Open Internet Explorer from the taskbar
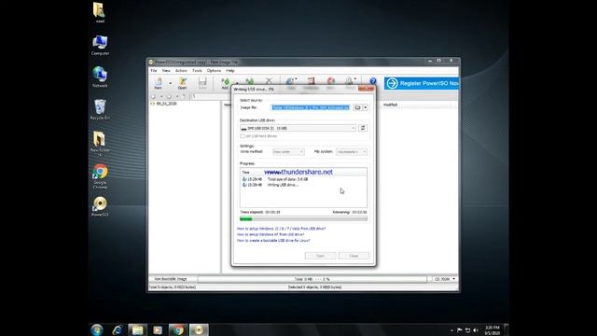Viewport: 597px width, 336px height. pos(118,329)
